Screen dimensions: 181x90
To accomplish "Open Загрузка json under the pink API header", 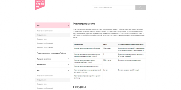I will 53,35.
